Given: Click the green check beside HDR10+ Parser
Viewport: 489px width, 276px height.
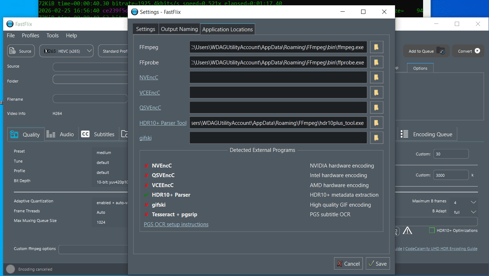Looking at the screenshot, I should [x=146, y=195].
